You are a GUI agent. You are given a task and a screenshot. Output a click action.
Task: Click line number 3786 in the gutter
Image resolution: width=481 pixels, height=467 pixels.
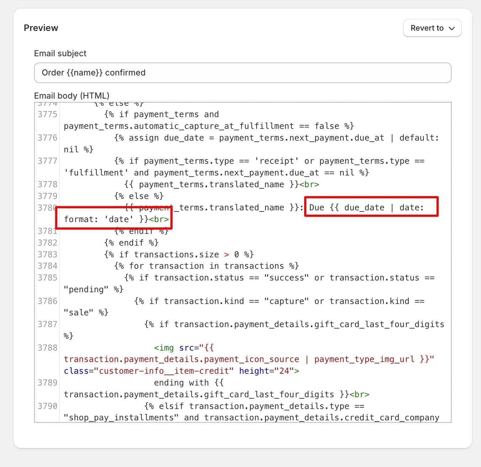click(48, 301)
